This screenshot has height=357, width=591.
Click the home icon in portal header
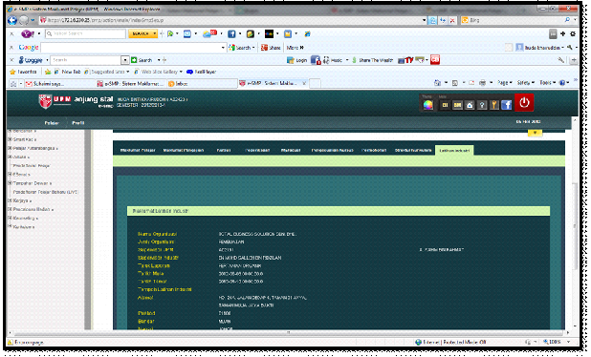pyautogui.click(x=470, y=105)
